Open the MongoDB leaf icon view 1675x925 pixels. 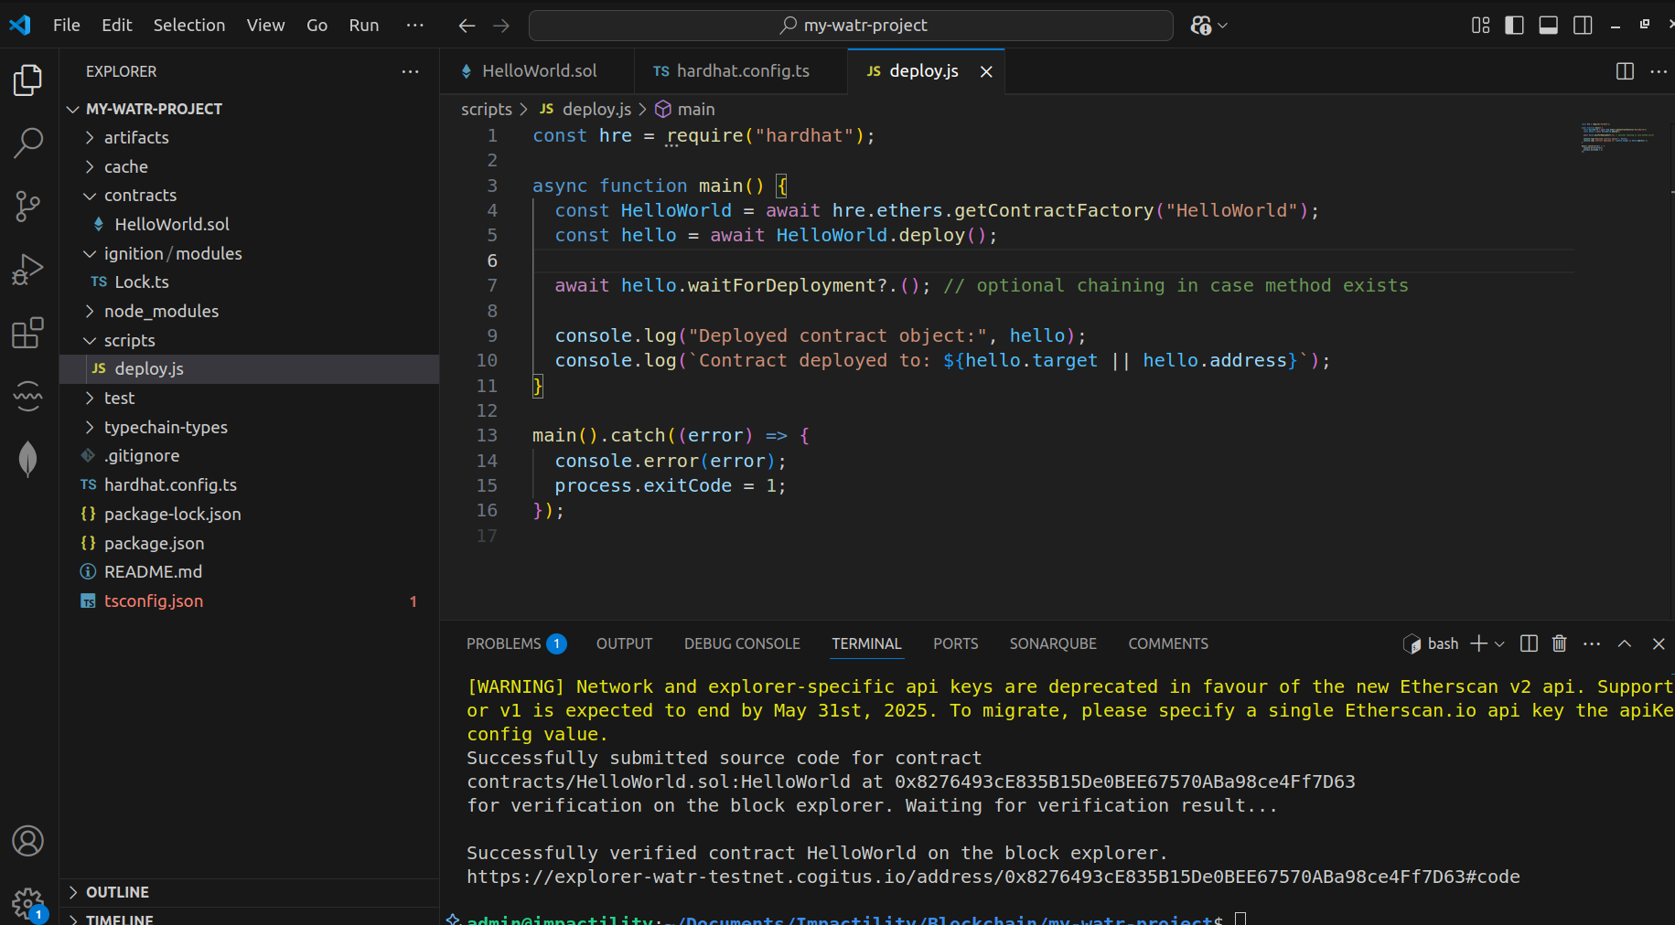pos(28,459)
